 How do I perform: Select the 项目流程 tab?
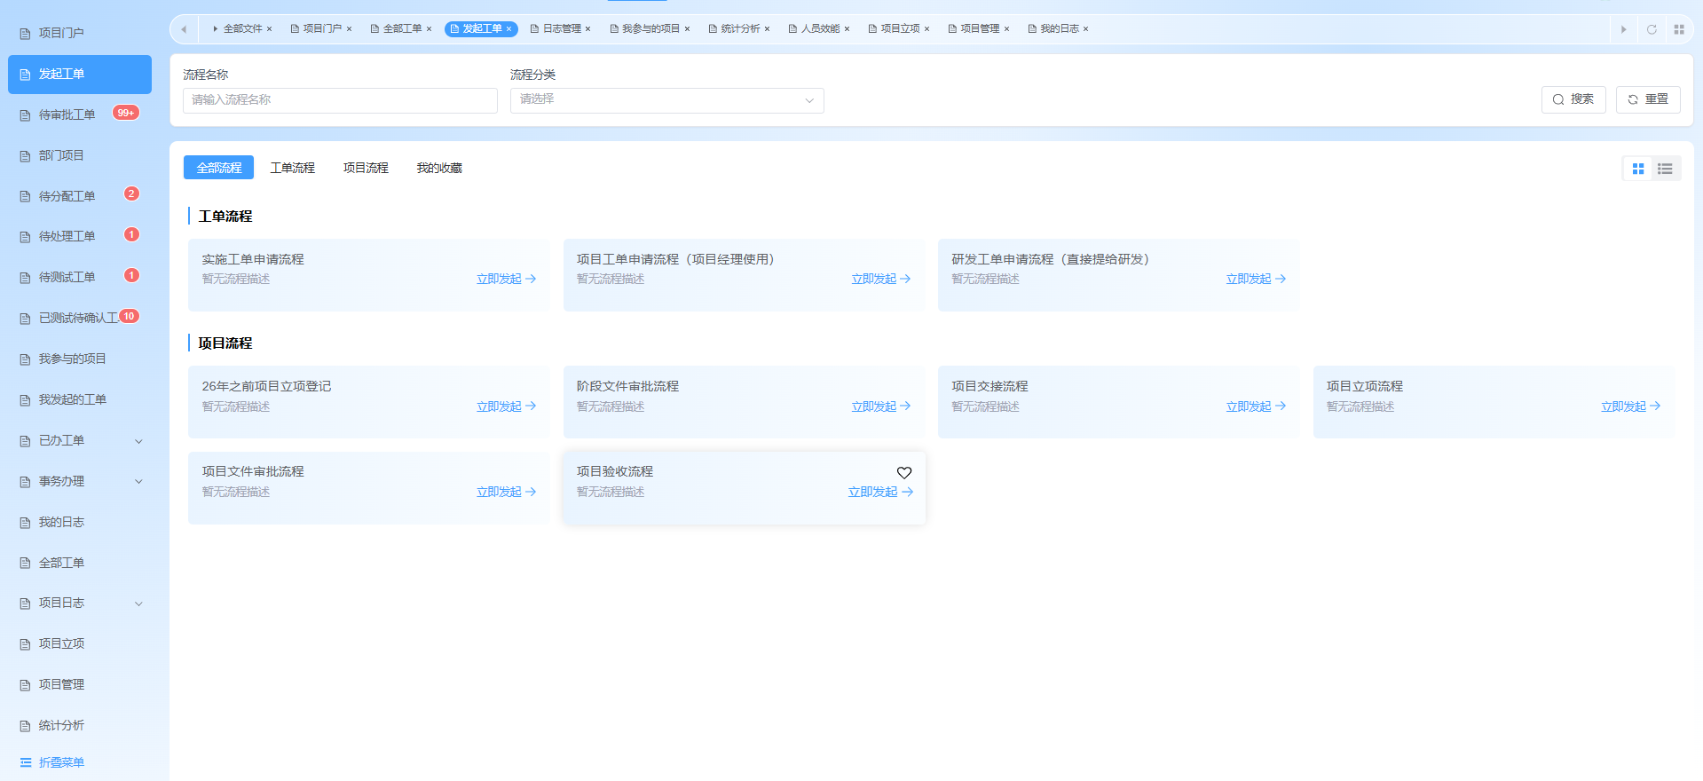pos(366,168)
